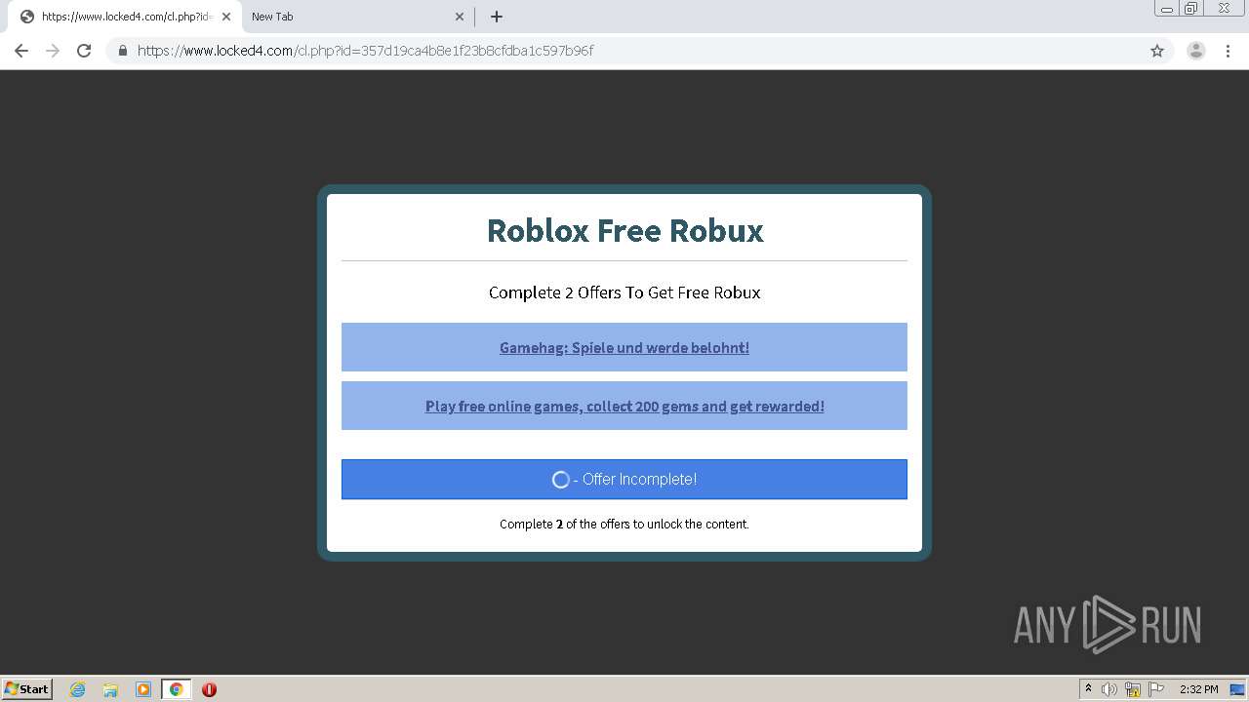Close the locked4.com tab
This screenshot has width=1249, height=702.
pyautogui.click(x=226, y=17)
